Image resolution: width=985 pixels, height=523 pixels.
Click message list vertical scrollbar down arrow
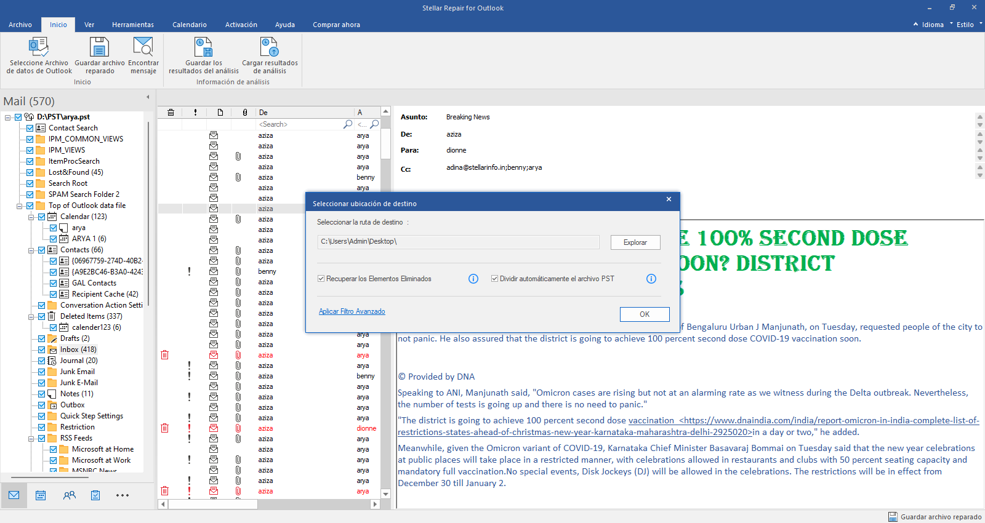386,493
